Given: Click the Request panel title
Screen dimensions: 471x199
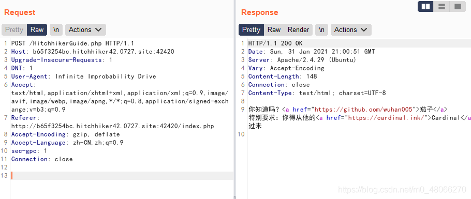Looking at the screenshot, I should click(20, 12).
